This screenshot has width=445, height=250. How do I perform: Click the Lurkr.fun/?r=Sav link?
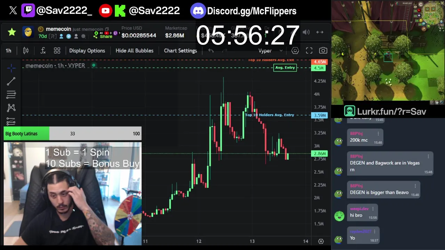(x=391, y=111)
